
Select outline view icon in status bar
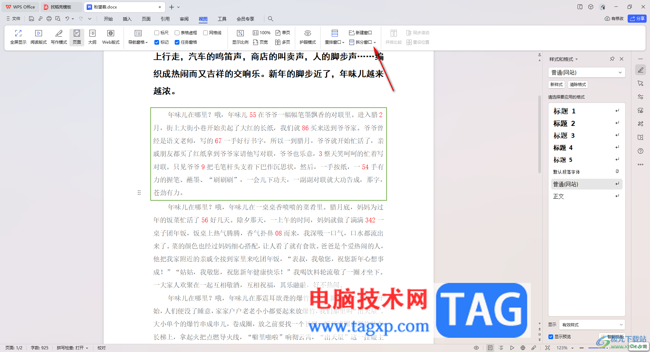(x=501, y=348)
